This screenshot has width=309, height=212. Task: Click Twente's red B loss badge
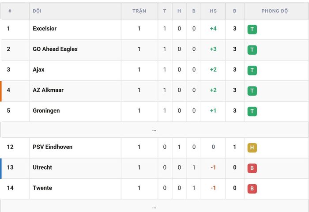click(252, 189)
